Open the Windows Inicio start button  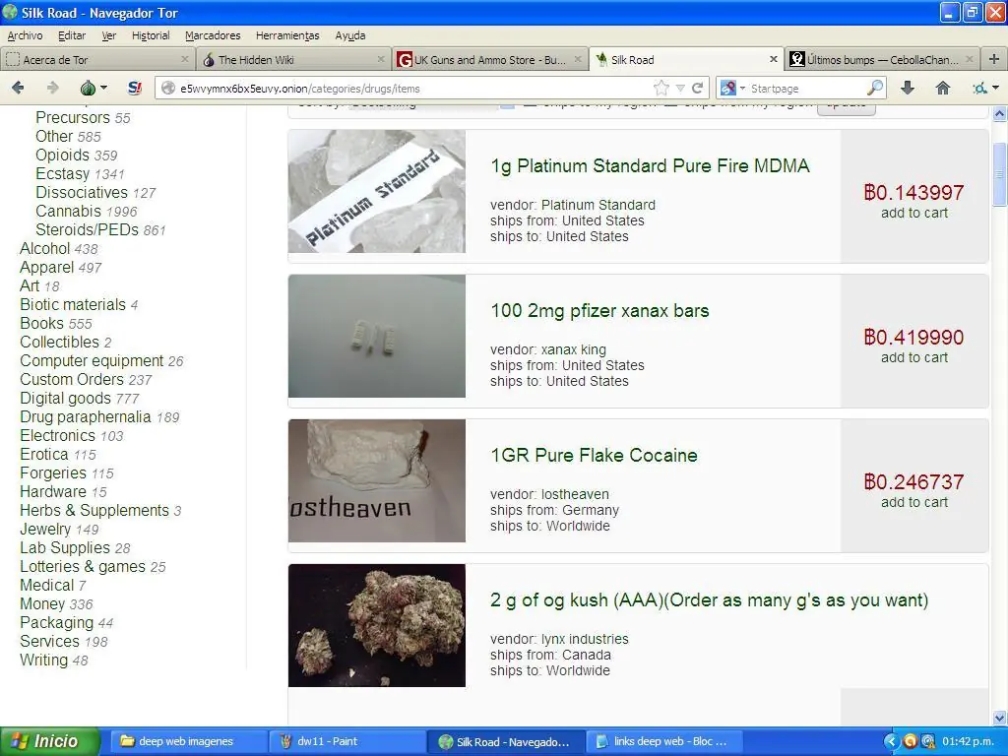click(x=49, y=741)
